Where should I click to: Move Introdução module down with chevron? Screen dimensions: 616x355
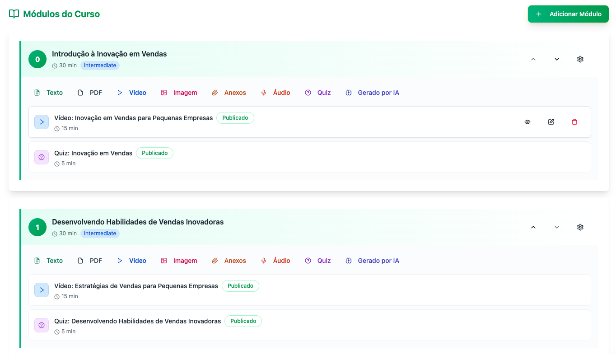[x=557, y=59]
